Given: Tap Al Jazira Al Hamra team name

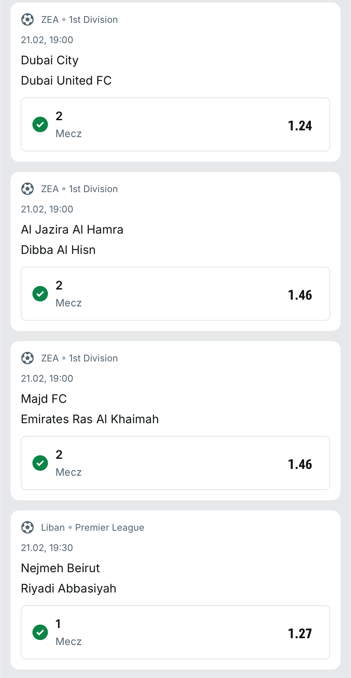Looking at the screenshot, I should click(72, 229).
